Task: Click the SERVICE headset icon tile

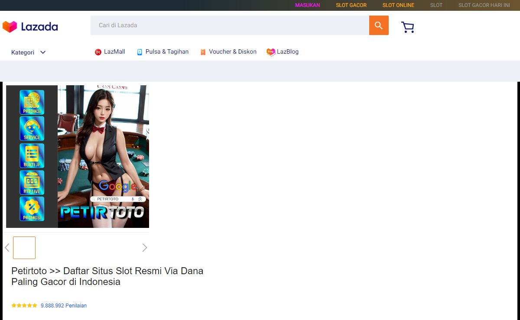Action: pos(32,129)
